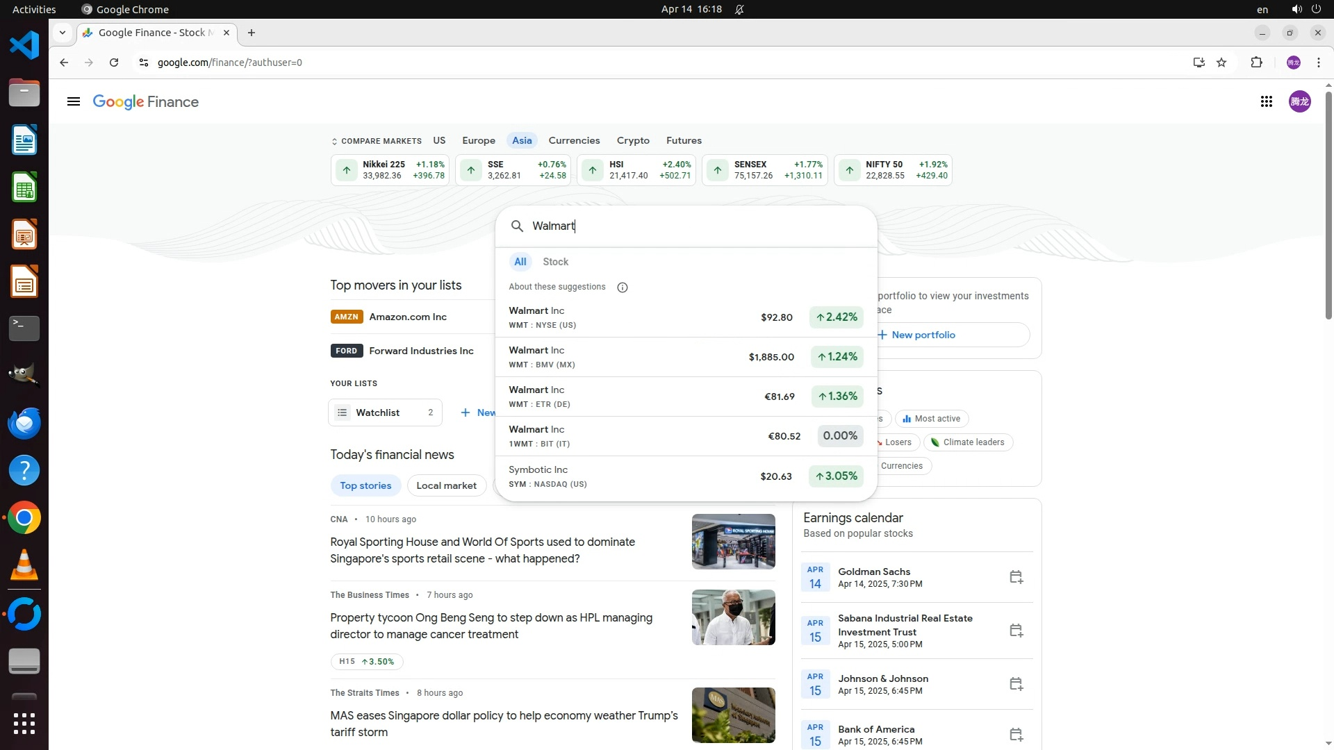1334x750 pixels.
Task: Open the Chrome three-dot menu
Action: [x=1318, y=62]
